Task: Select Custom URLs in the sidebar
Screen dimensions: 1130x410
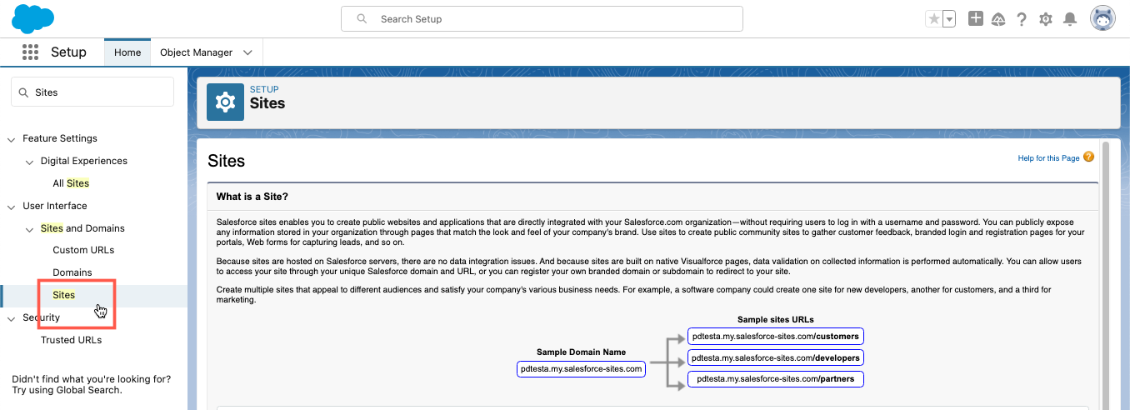Action: [83, 250]
